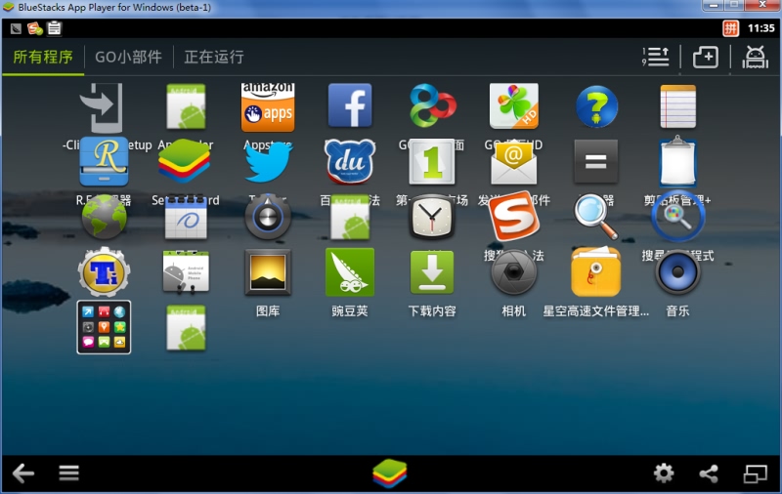Open the Twitter bird app

(268, 162)
